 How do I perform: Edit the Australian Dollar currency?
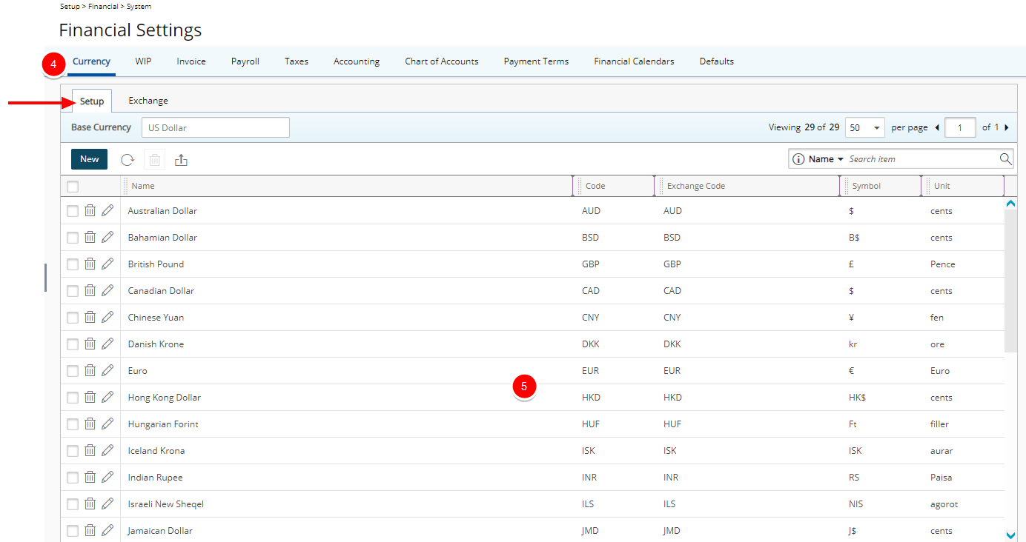click(x=107, y=211)
